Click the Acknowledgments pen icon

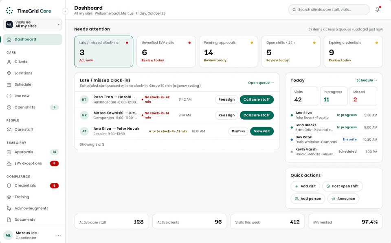9,209
